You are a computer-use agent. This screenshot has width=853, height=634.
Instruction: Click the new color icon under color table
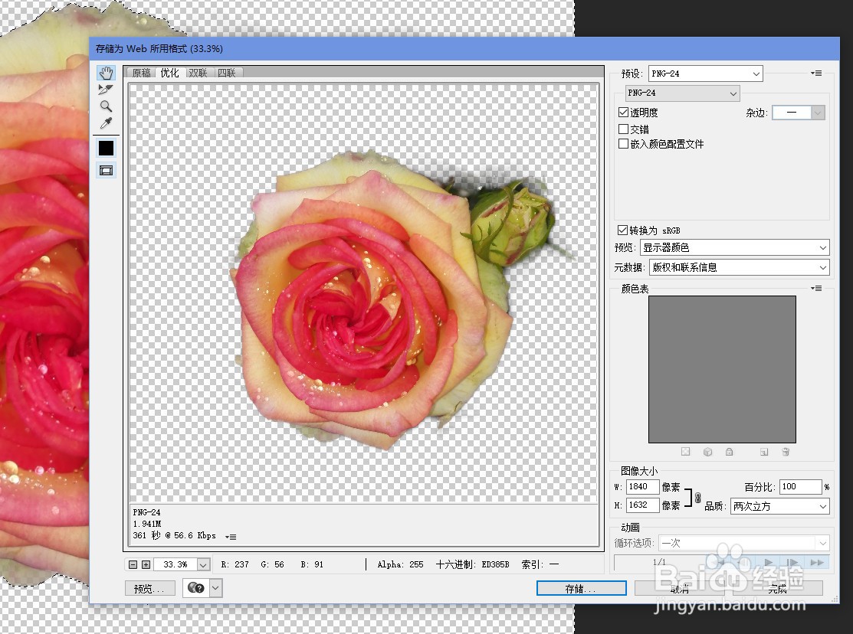[x=764, y=452]
